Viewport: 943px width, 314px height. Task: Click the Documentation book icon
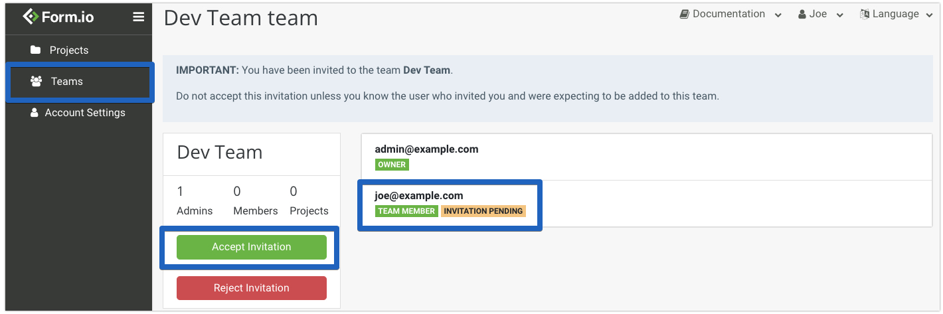pos(685,14)
